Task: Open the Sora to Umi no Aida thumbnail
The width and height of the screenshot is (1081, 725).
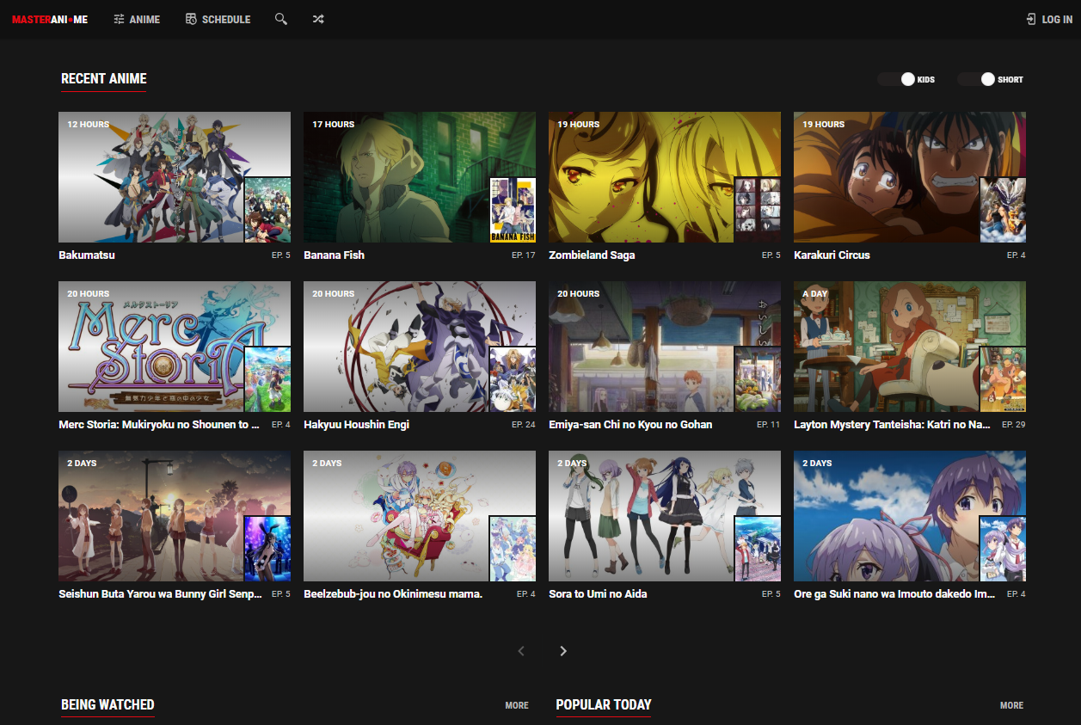Action: (665, 516)
